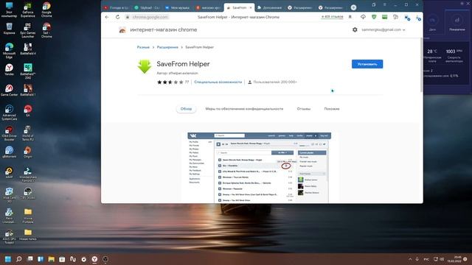Show hidden system tray icons
Screen dimensions: 472x265
[410, 259]
